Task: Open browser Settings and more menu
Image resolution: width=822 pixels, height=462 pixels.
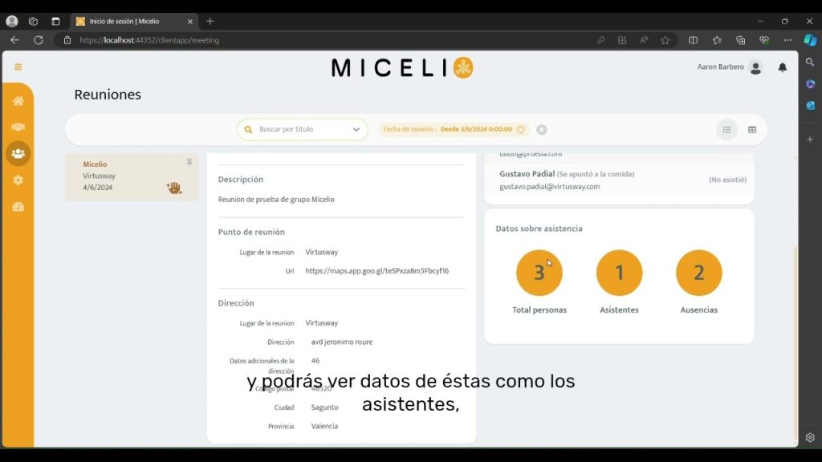Action: pos(787,40)
